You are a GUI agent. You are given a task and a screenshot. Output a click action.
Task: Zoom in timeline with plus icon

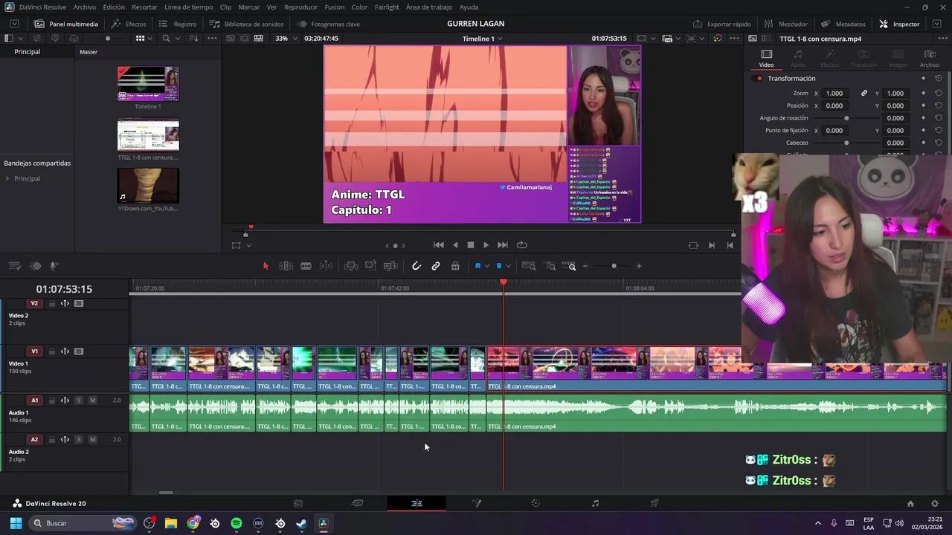point(639,266)
